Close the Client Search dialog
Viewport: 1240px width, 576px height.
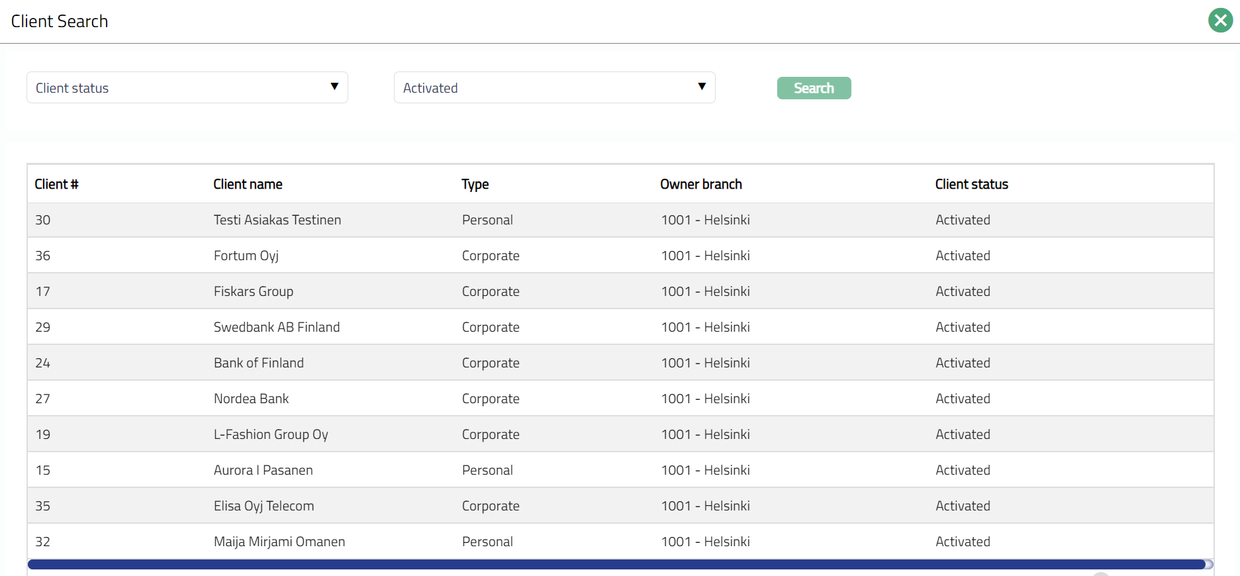(1220, 21)
